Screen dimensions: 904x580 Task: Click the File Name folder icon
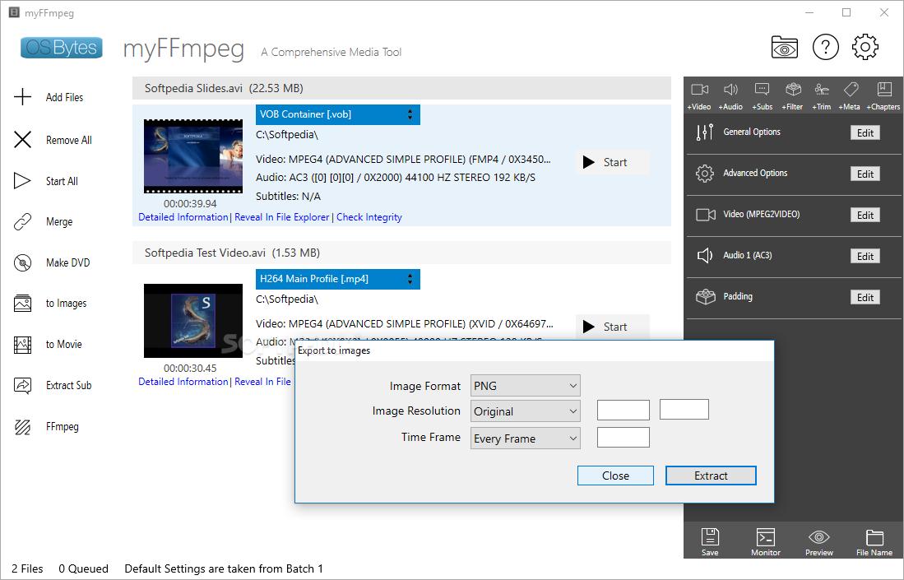[x=874, y=537]
